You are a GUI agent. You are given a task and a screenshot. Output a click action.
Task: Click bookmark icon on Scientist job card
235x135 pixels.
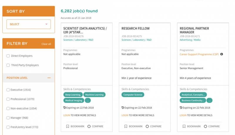click(x=68, y=127)
